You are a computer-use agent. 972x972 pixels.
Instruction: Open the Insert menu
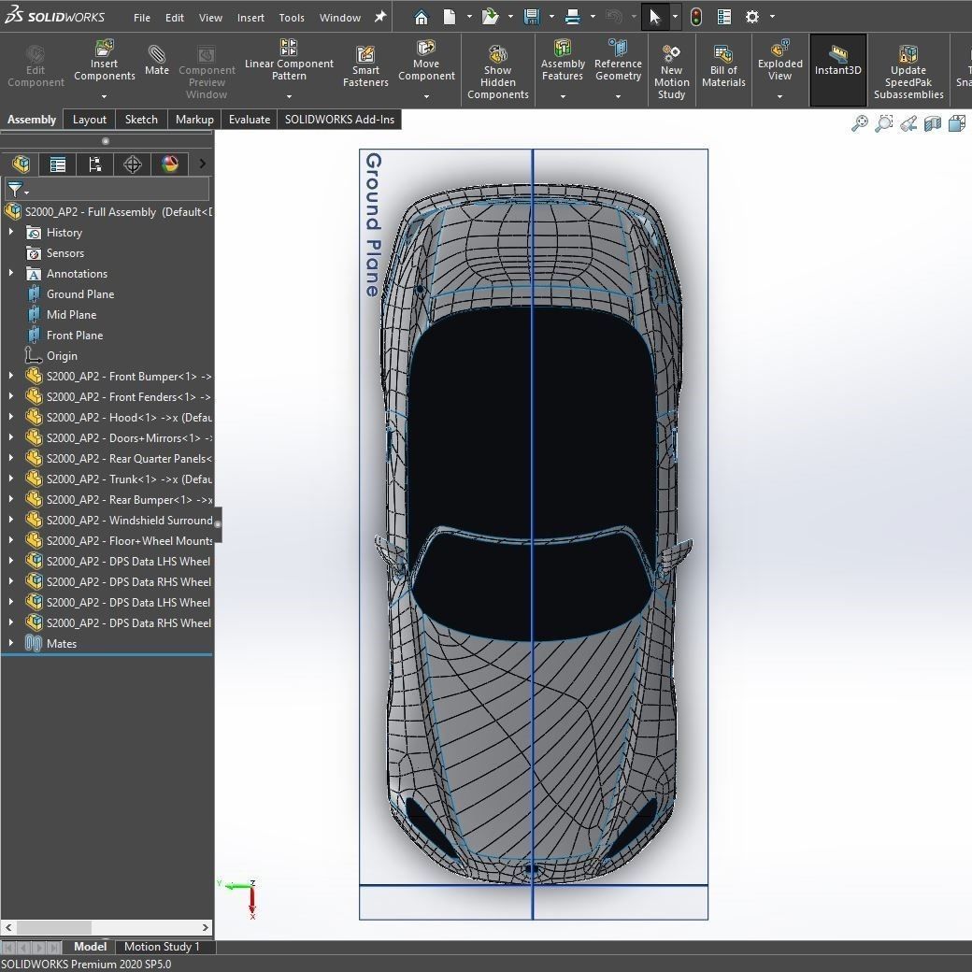250,18
